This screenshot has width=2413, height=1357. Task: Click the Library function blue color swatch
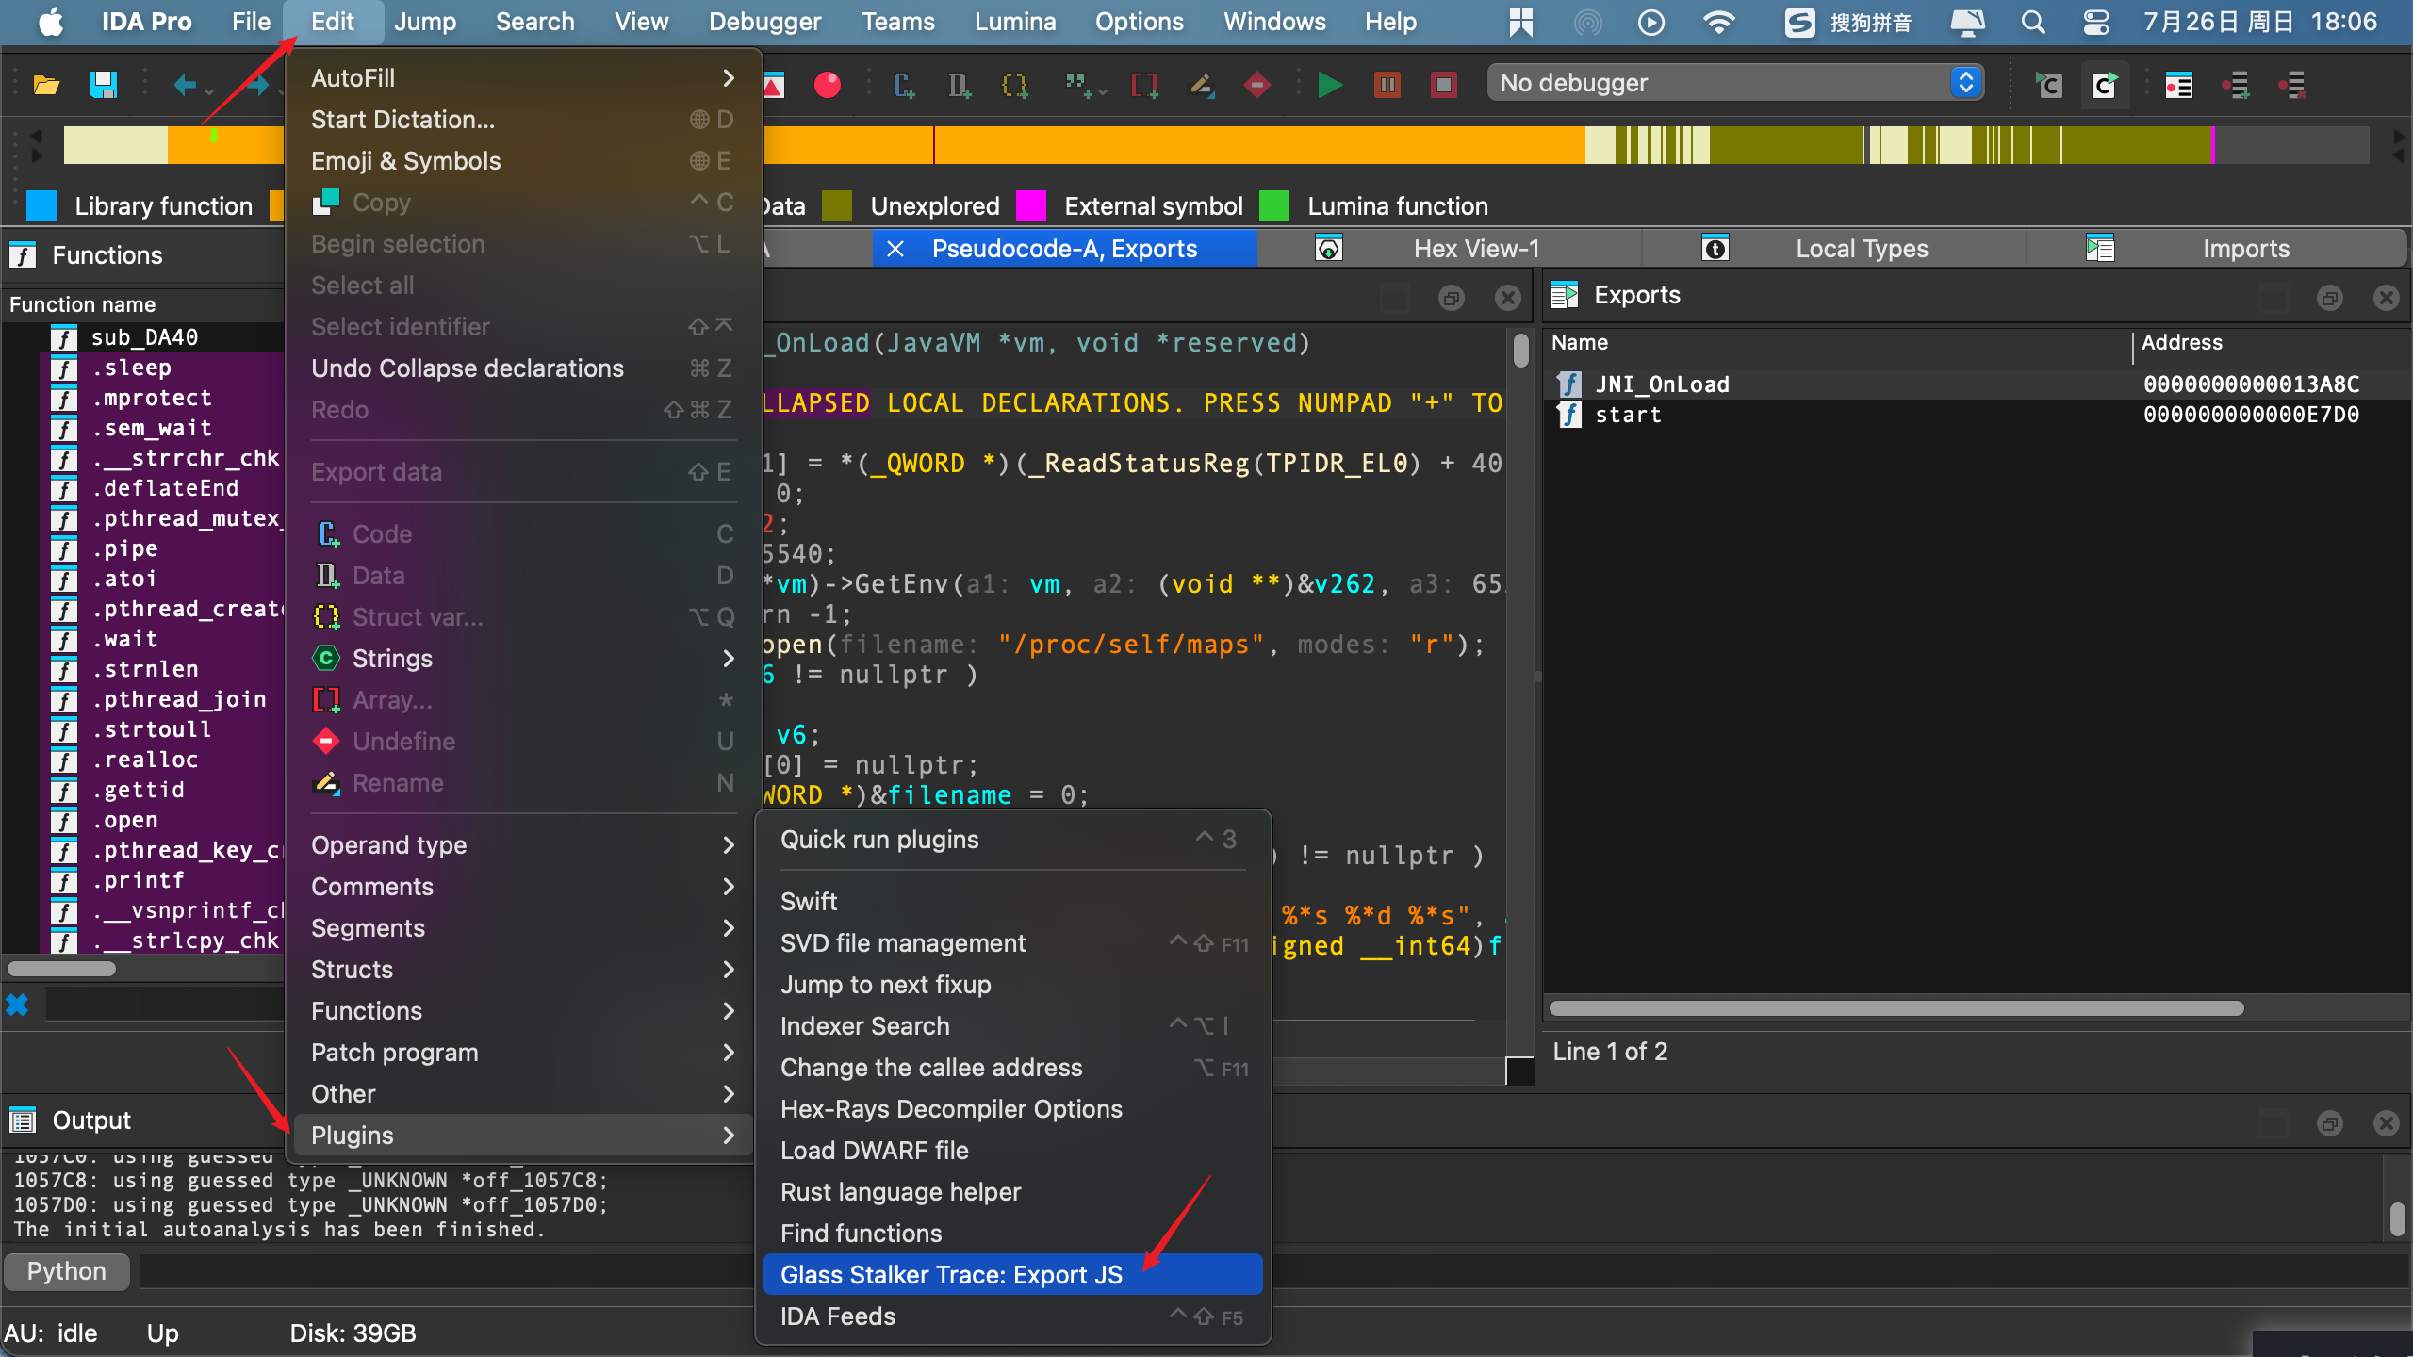[x=41, y=205]
